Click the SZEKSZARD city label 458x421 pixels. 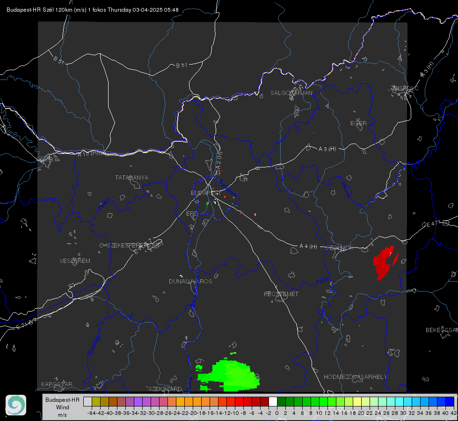coord(165,389)
